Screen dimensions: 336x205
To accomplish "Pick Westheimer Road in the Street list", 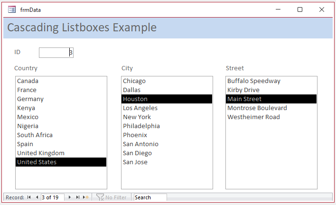I will click(271, 117).
